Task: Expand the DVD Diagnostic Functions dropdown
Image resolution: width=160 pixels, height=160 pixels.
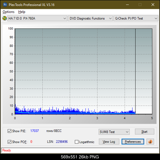Action: 90,19
